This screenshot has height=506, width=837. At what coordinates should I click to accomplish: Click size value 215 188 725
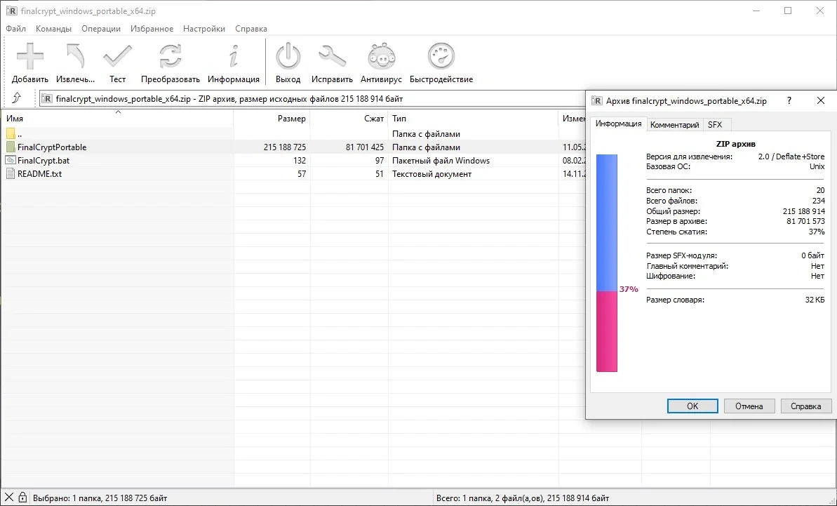click(x=285, y=147)
